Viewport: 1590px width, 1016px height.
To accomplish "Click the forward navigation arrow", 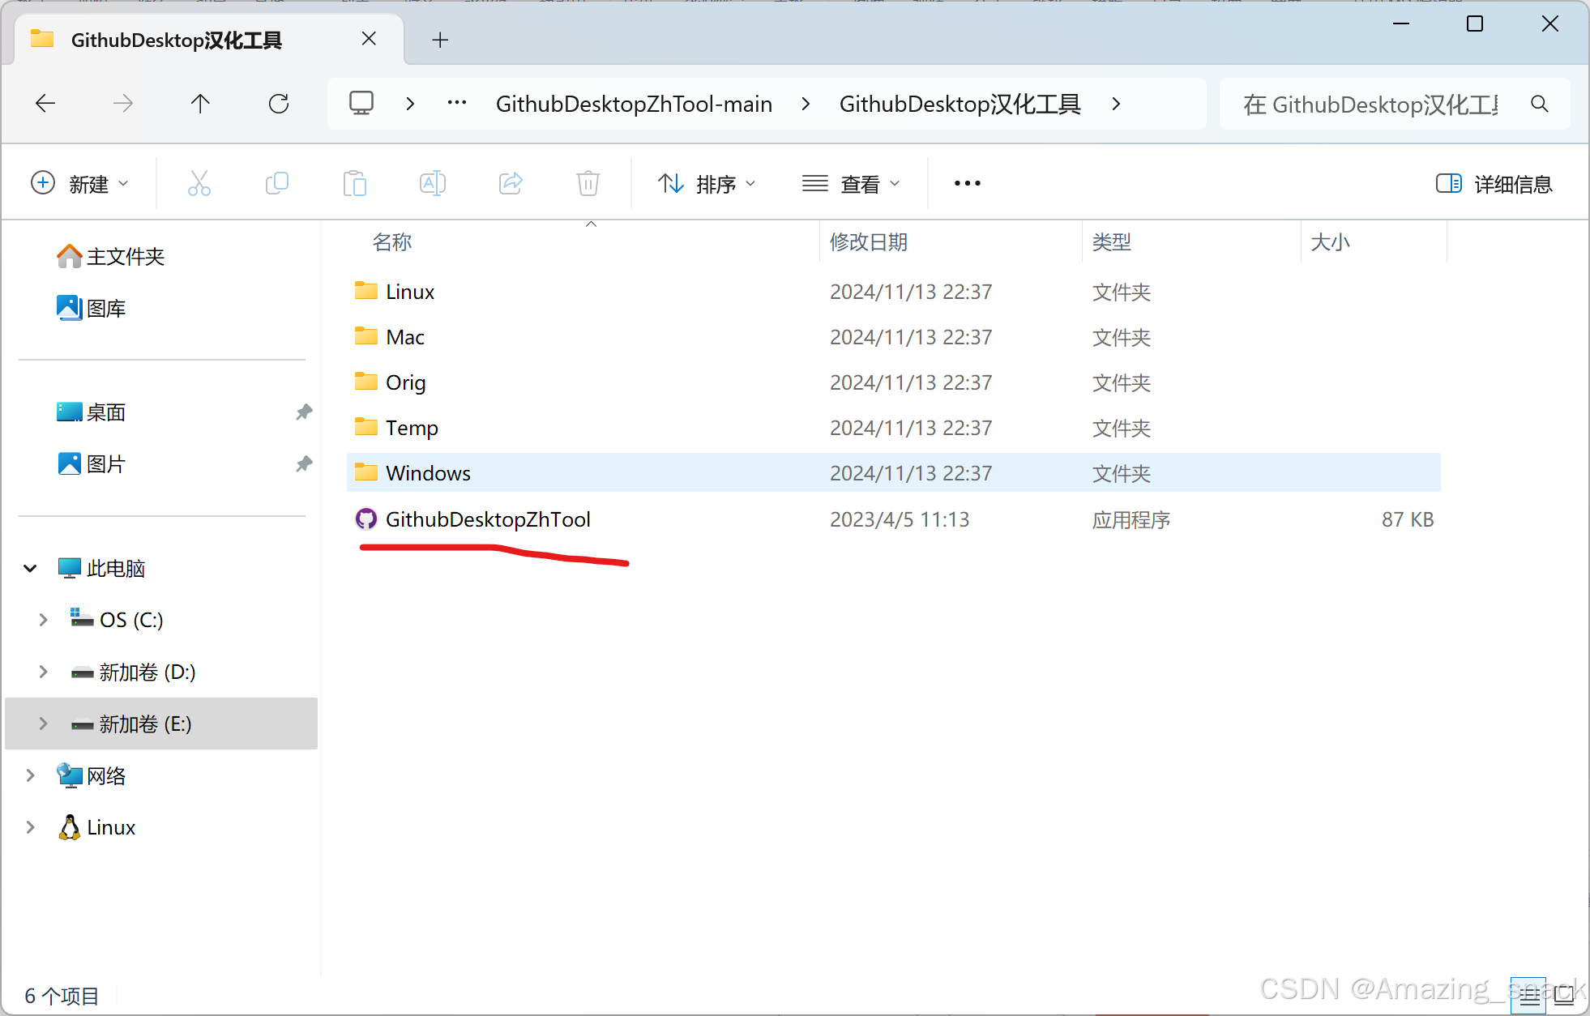I will click(x=123, y=103).
